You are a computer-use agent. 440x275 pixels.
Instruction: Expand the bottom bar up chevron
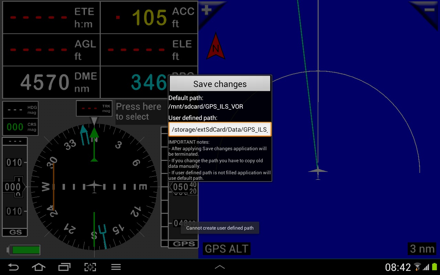coord(220,267)
